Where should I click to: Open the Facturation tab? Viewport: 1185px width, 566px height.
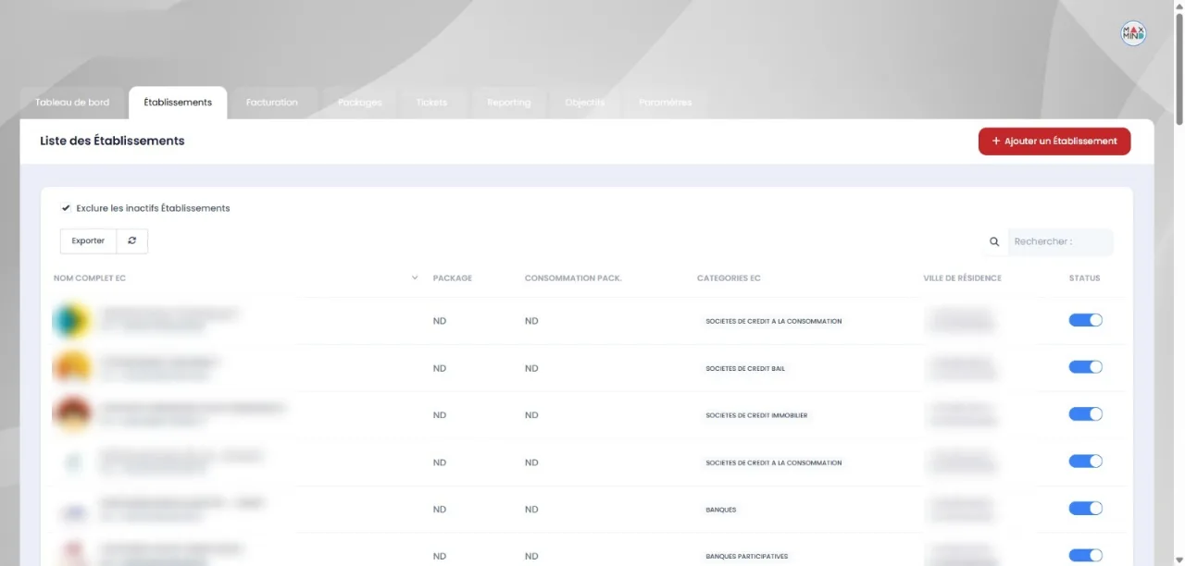pos(272,103)
